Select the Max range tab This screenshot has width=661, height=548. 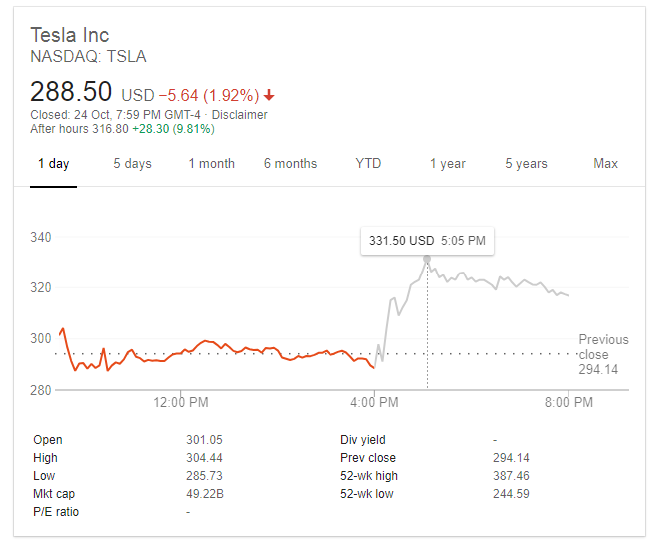pyautogui.click(x=605, y=164)
